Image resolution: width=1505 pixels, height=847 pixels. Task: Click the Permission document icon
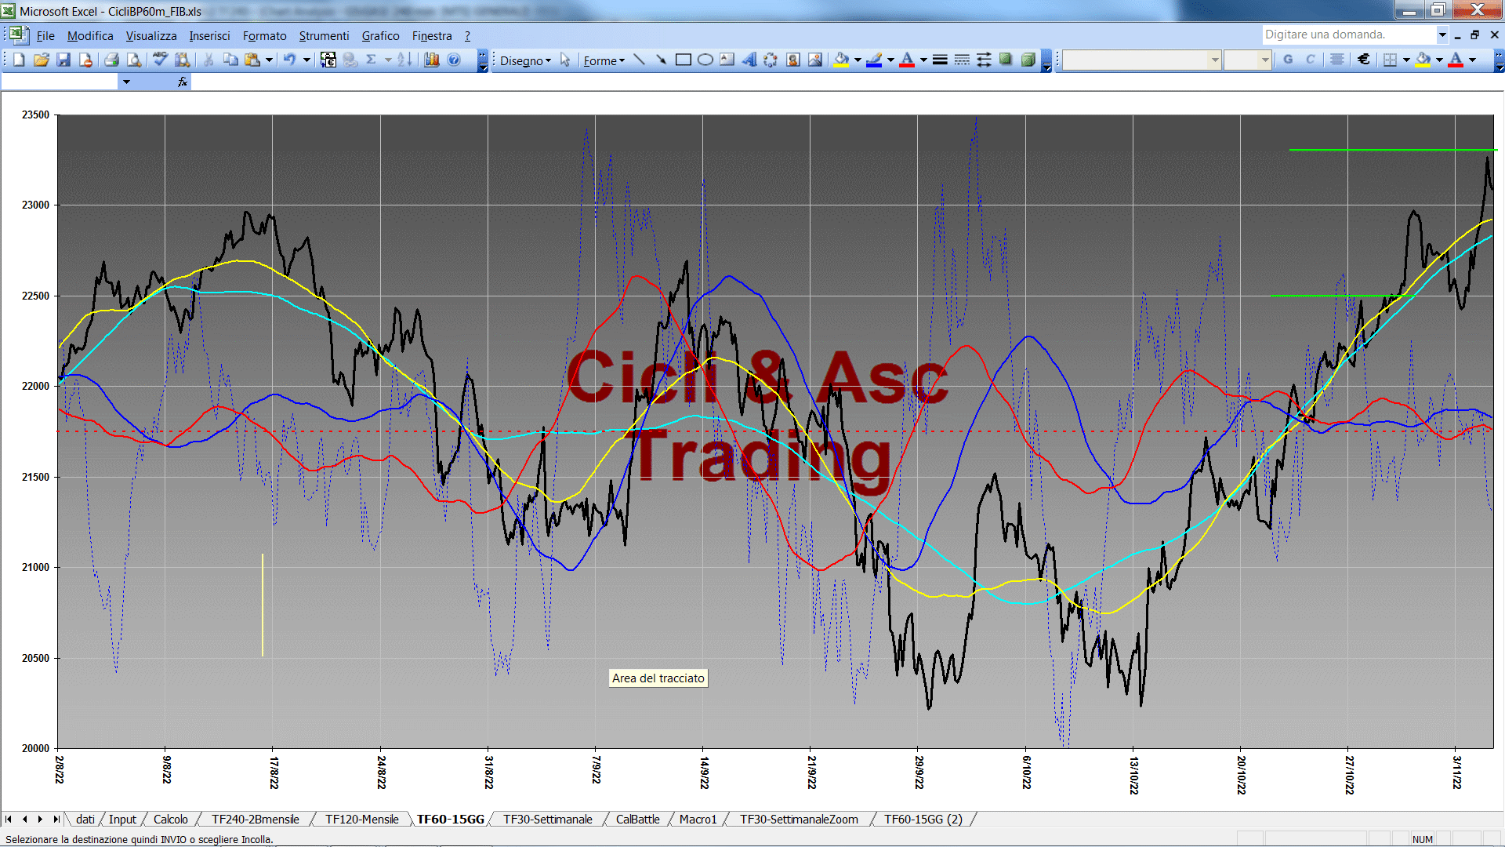coord(85,60)
